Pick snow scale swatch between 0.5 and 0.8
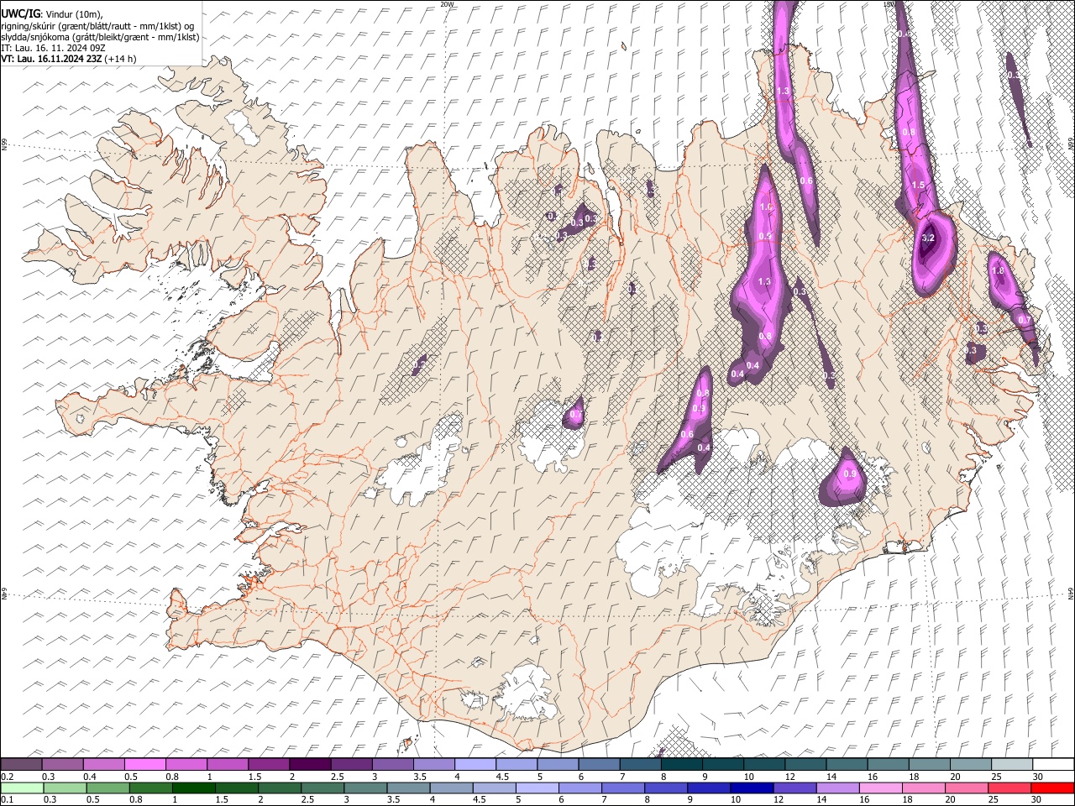 click(x=144, y=764)
